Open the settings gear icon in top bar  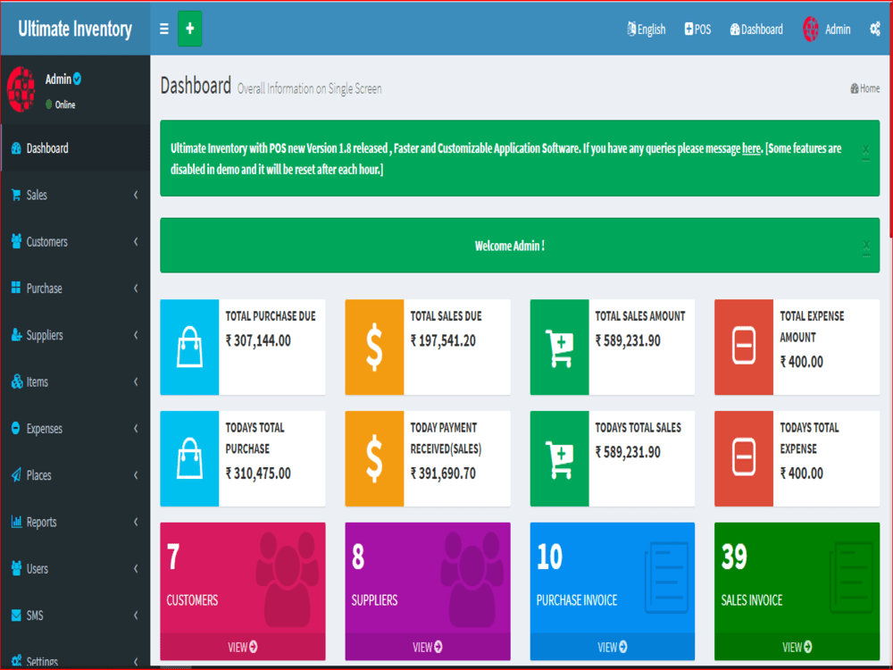pyautogui.click(x=875, y=29)
